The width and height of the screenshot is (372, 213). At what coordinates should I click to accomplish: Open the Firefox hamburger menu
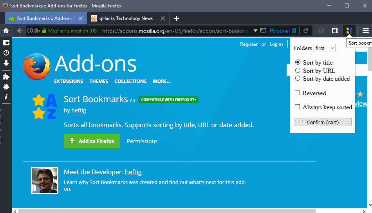(366, 31)
